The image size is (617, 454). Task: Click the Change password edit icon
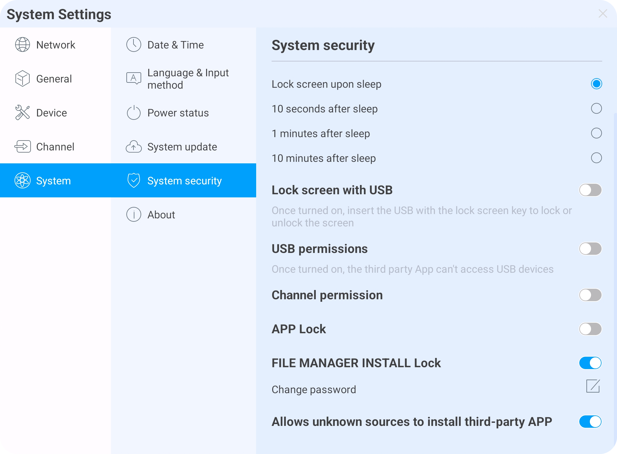[x=593, y=386]
